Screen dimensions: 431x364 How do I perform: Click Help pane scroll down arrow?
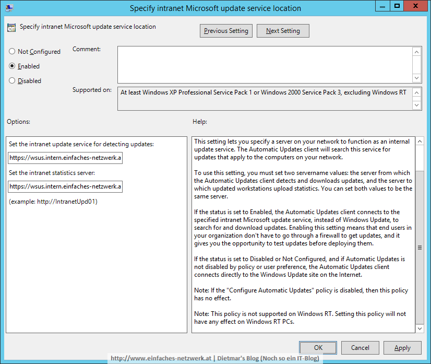420,328
